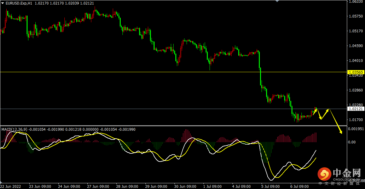This screenshot has height=189, width=365.
Task: Click the MACD value 0.001218 in indicator header
Action: coord(73,130)
